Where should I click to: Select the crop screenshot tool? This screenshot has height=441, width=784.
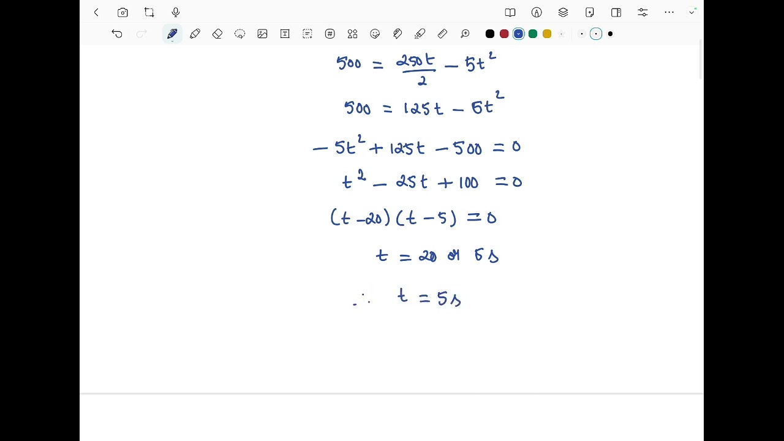[x=149, y=12]
